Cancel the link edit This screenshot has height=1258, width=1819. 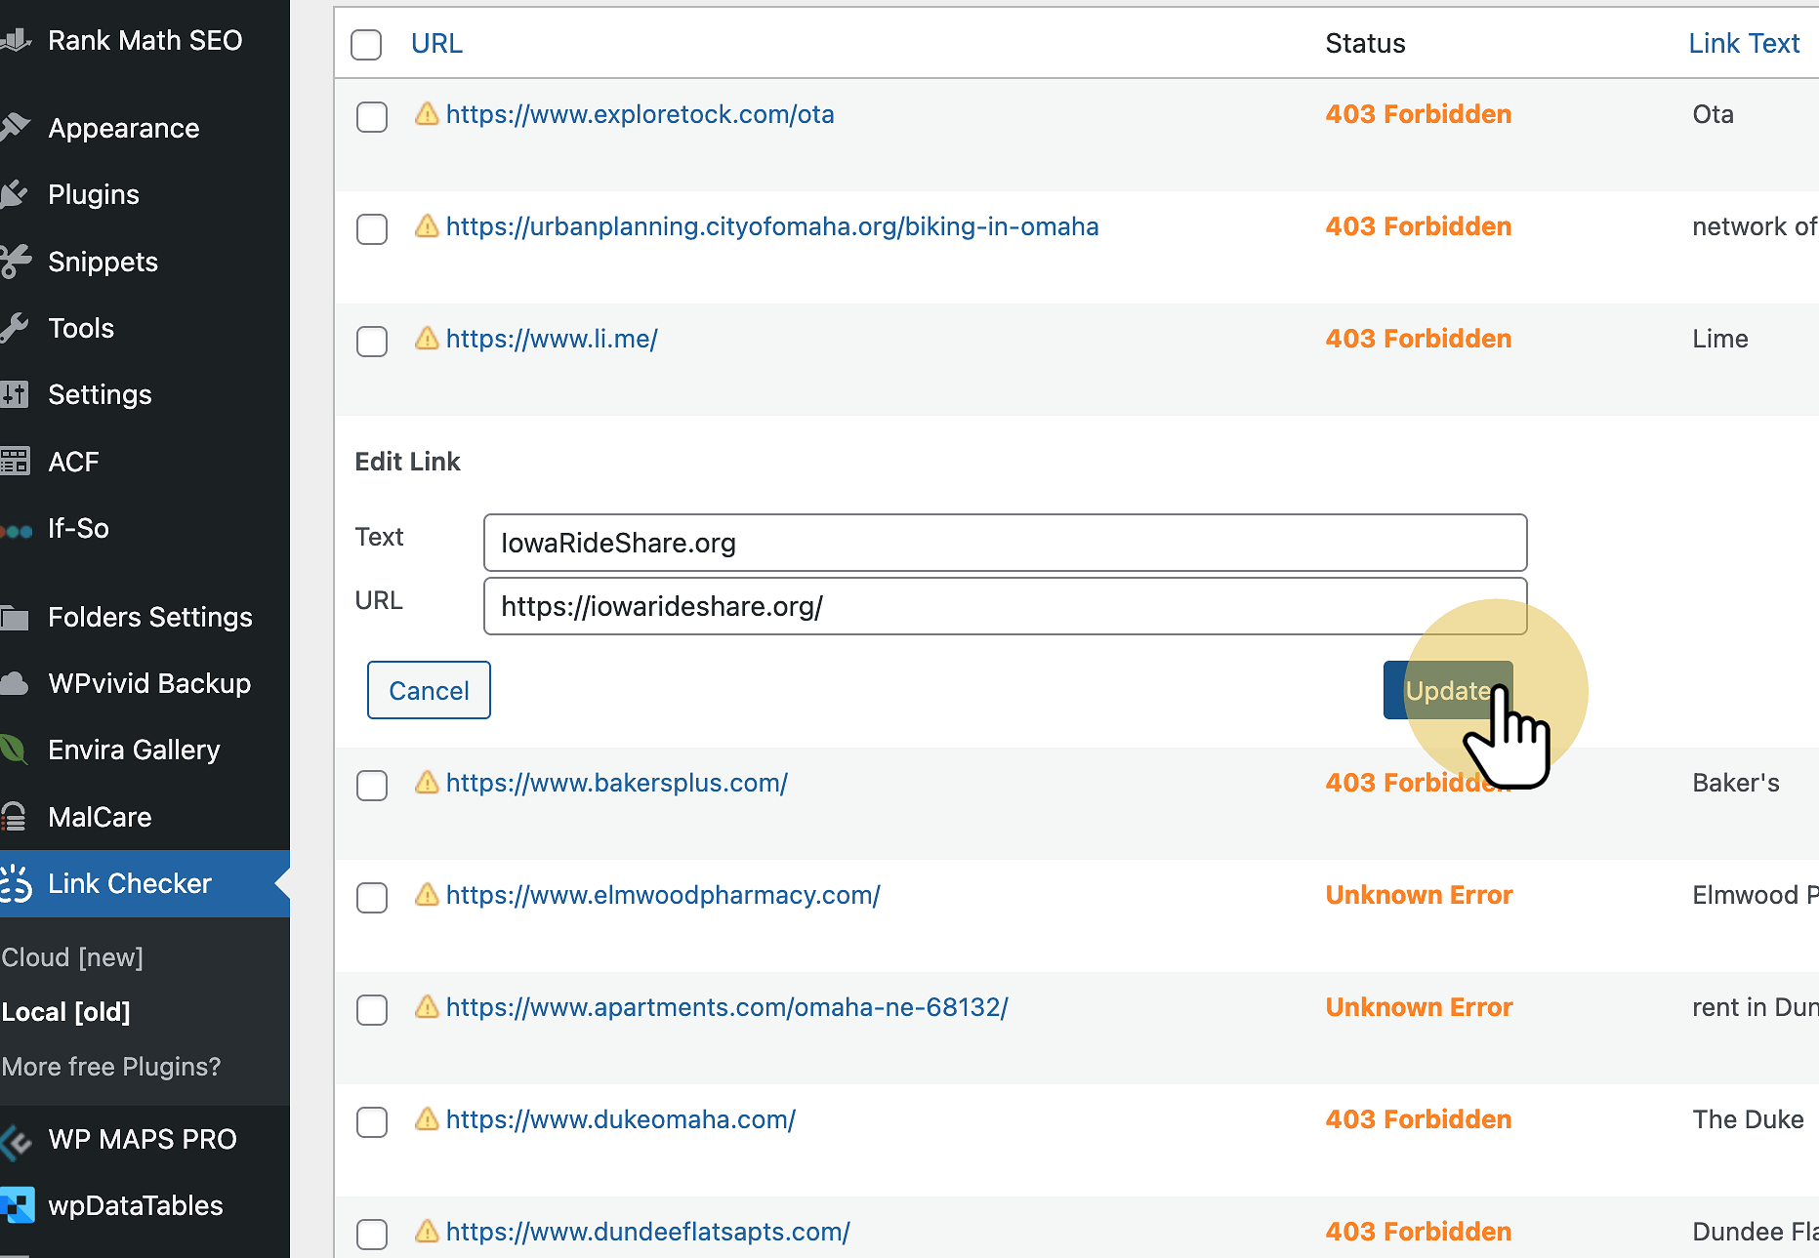tap(429, 690)
